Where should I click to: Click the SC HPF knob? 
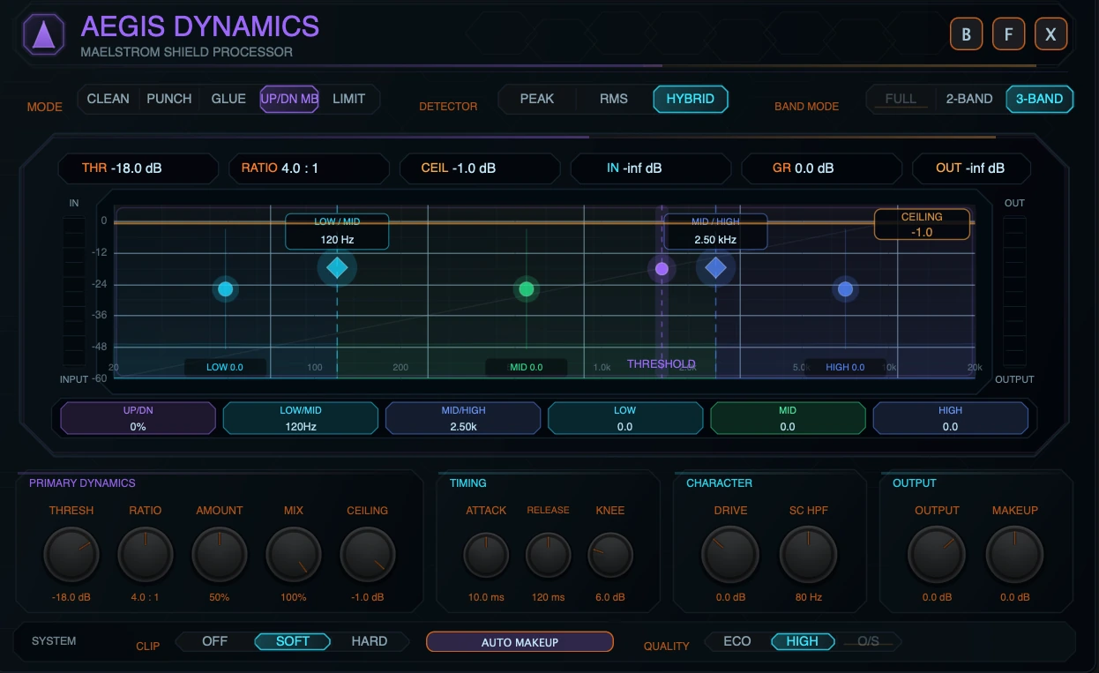coord(808,555)
